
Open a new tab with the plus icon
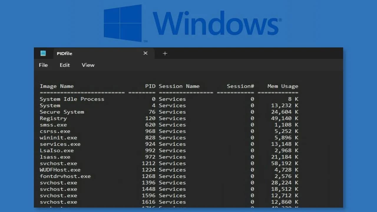click(x=165, y=53)
